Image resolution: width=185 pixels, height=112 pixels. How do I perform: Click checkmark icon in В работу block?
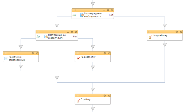tap(78, 101)
